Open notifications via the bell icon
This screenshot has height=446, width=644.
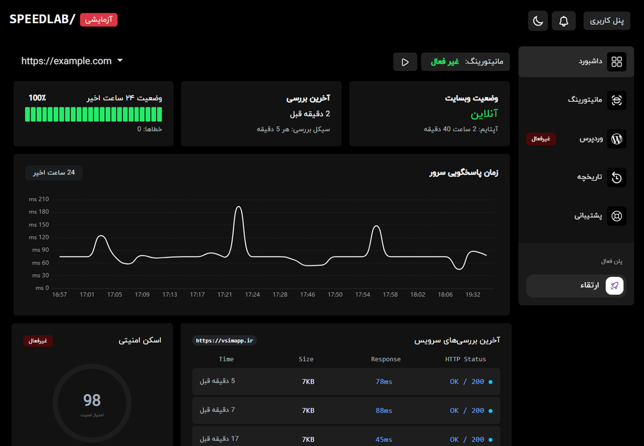pos(563,21)
